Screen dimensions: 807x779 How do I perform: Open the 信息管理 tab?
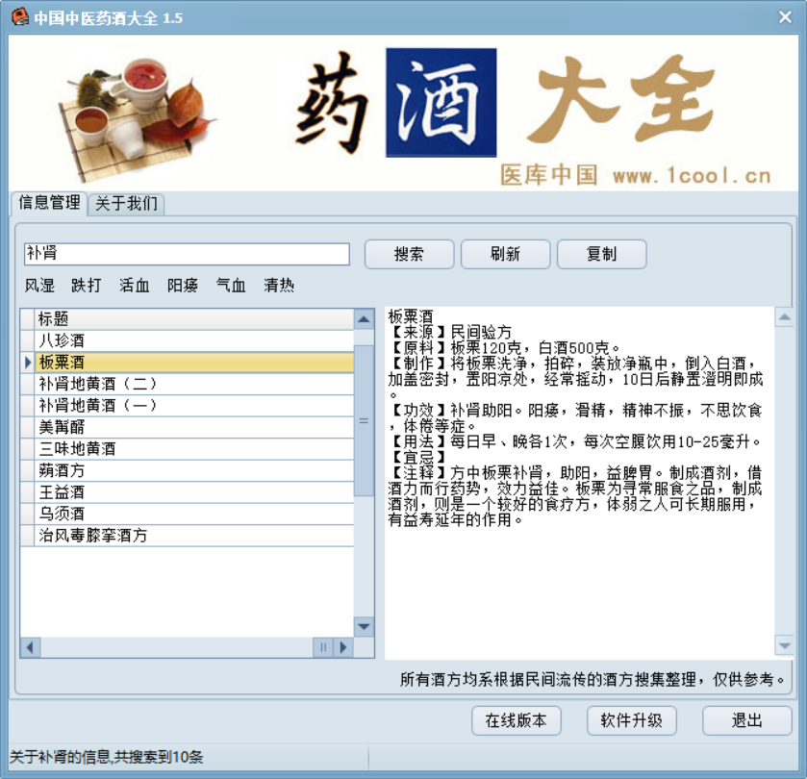pos(49,203)
